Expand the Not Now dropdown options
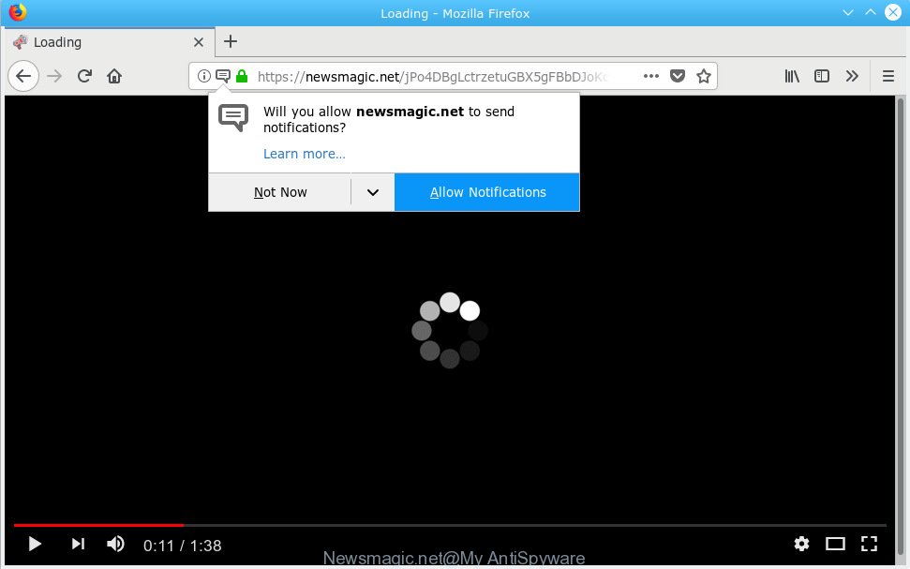This screenshot has width=910, height=569. coord(373,192)
